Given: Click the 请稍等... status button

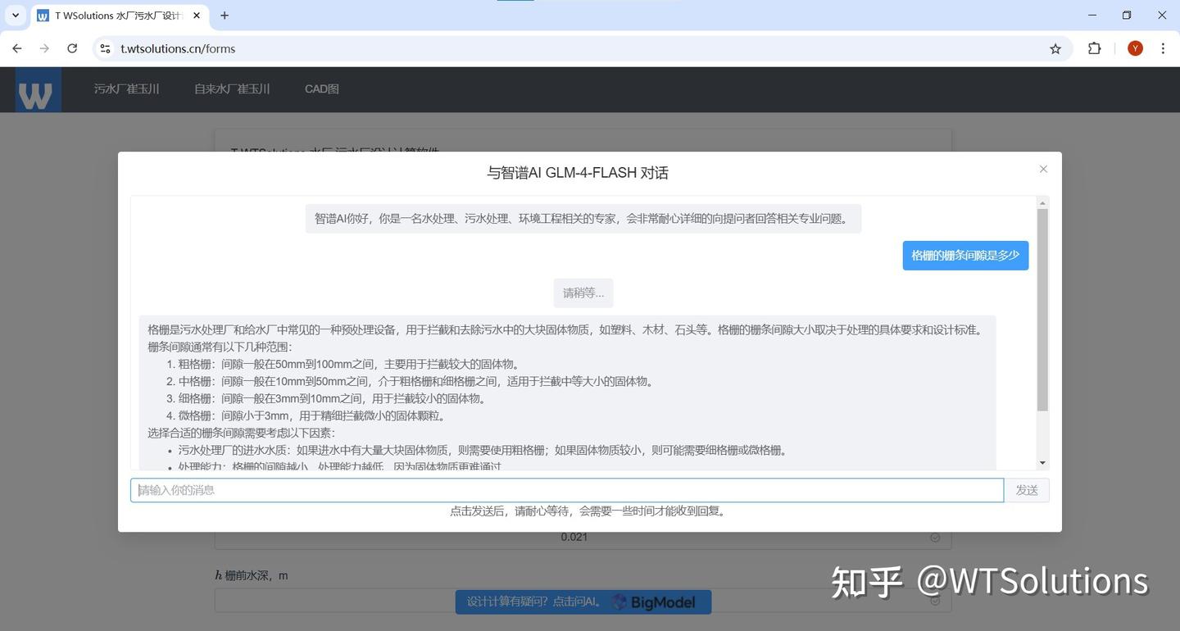Looking at the screenshot, I should click(583, 293).
